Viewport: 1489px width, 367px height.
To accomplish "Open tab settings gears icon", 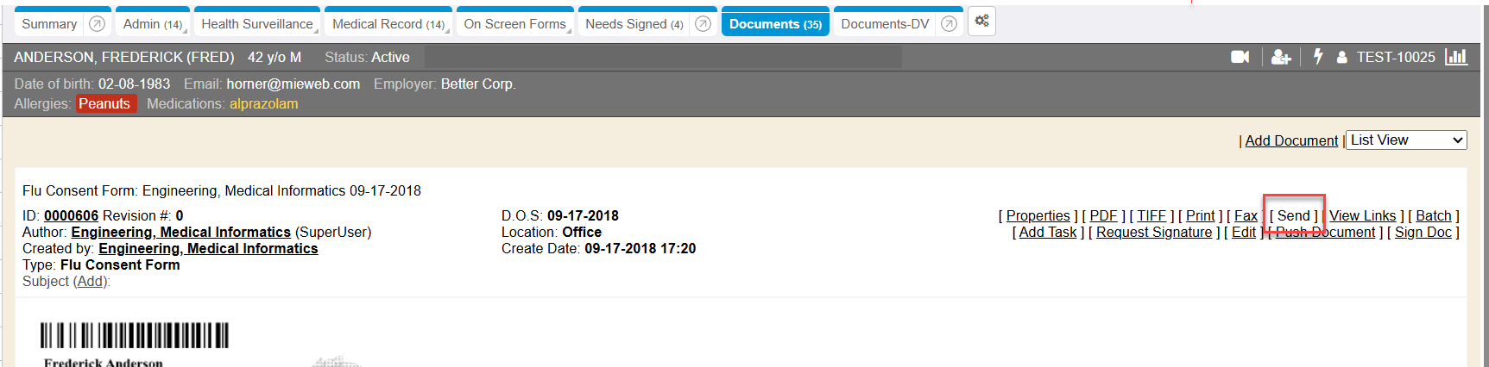I will (x=981, y=22).
